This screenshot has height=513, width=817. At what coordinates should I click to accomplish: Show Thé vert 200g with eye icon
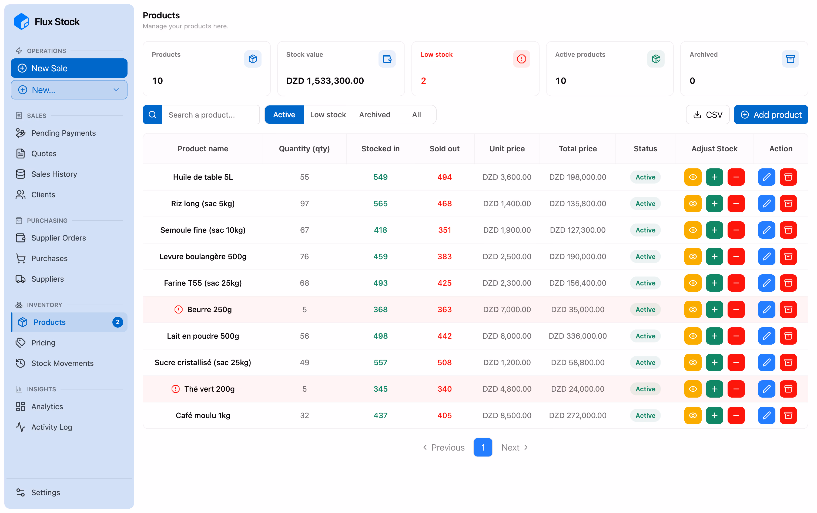point(692,389)
